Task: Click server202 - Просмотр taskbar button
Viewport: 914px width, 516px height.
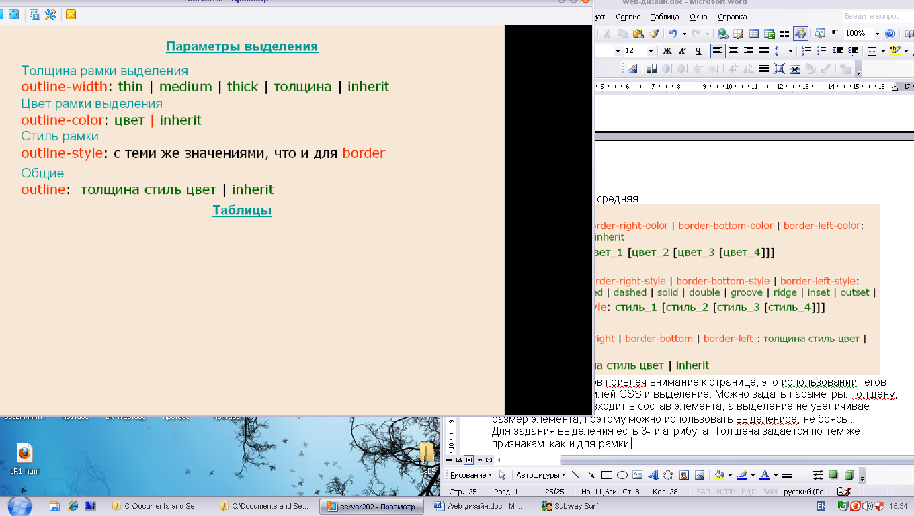Action: [x=372, y=506]
